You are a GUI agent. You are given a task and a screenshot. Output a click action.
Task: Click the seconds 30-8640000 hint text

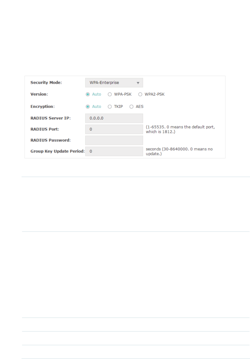tap(179, 151)
